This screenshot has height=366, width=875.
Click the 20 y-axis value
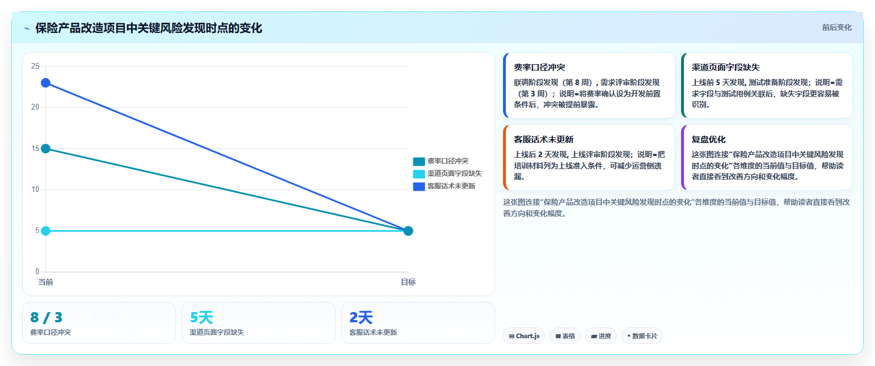[x=35, y=107]
